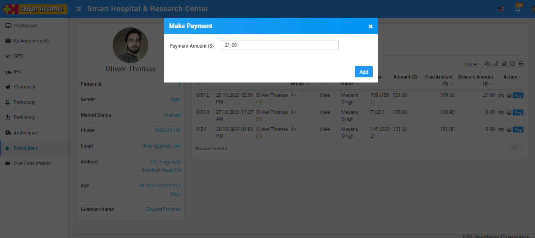The image size is (535, 238).
Task: Export table to PDF icon
Action: (512, 63)
